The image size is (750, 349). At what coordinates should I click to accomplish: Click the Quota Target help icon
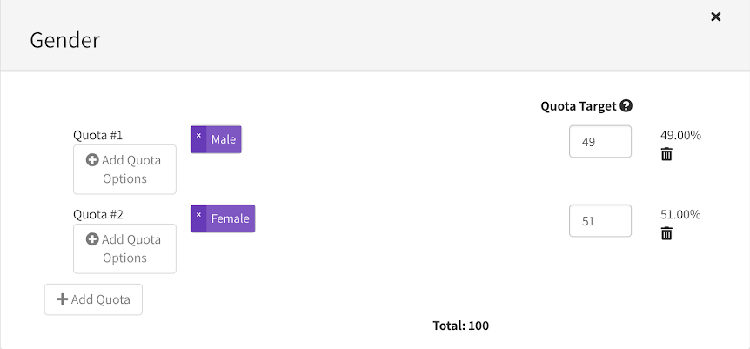(626, 106)
